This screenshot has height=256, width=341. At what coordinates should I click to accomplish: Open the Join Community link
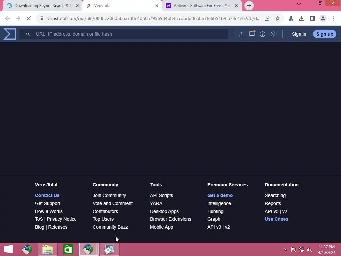pos(109,195)
